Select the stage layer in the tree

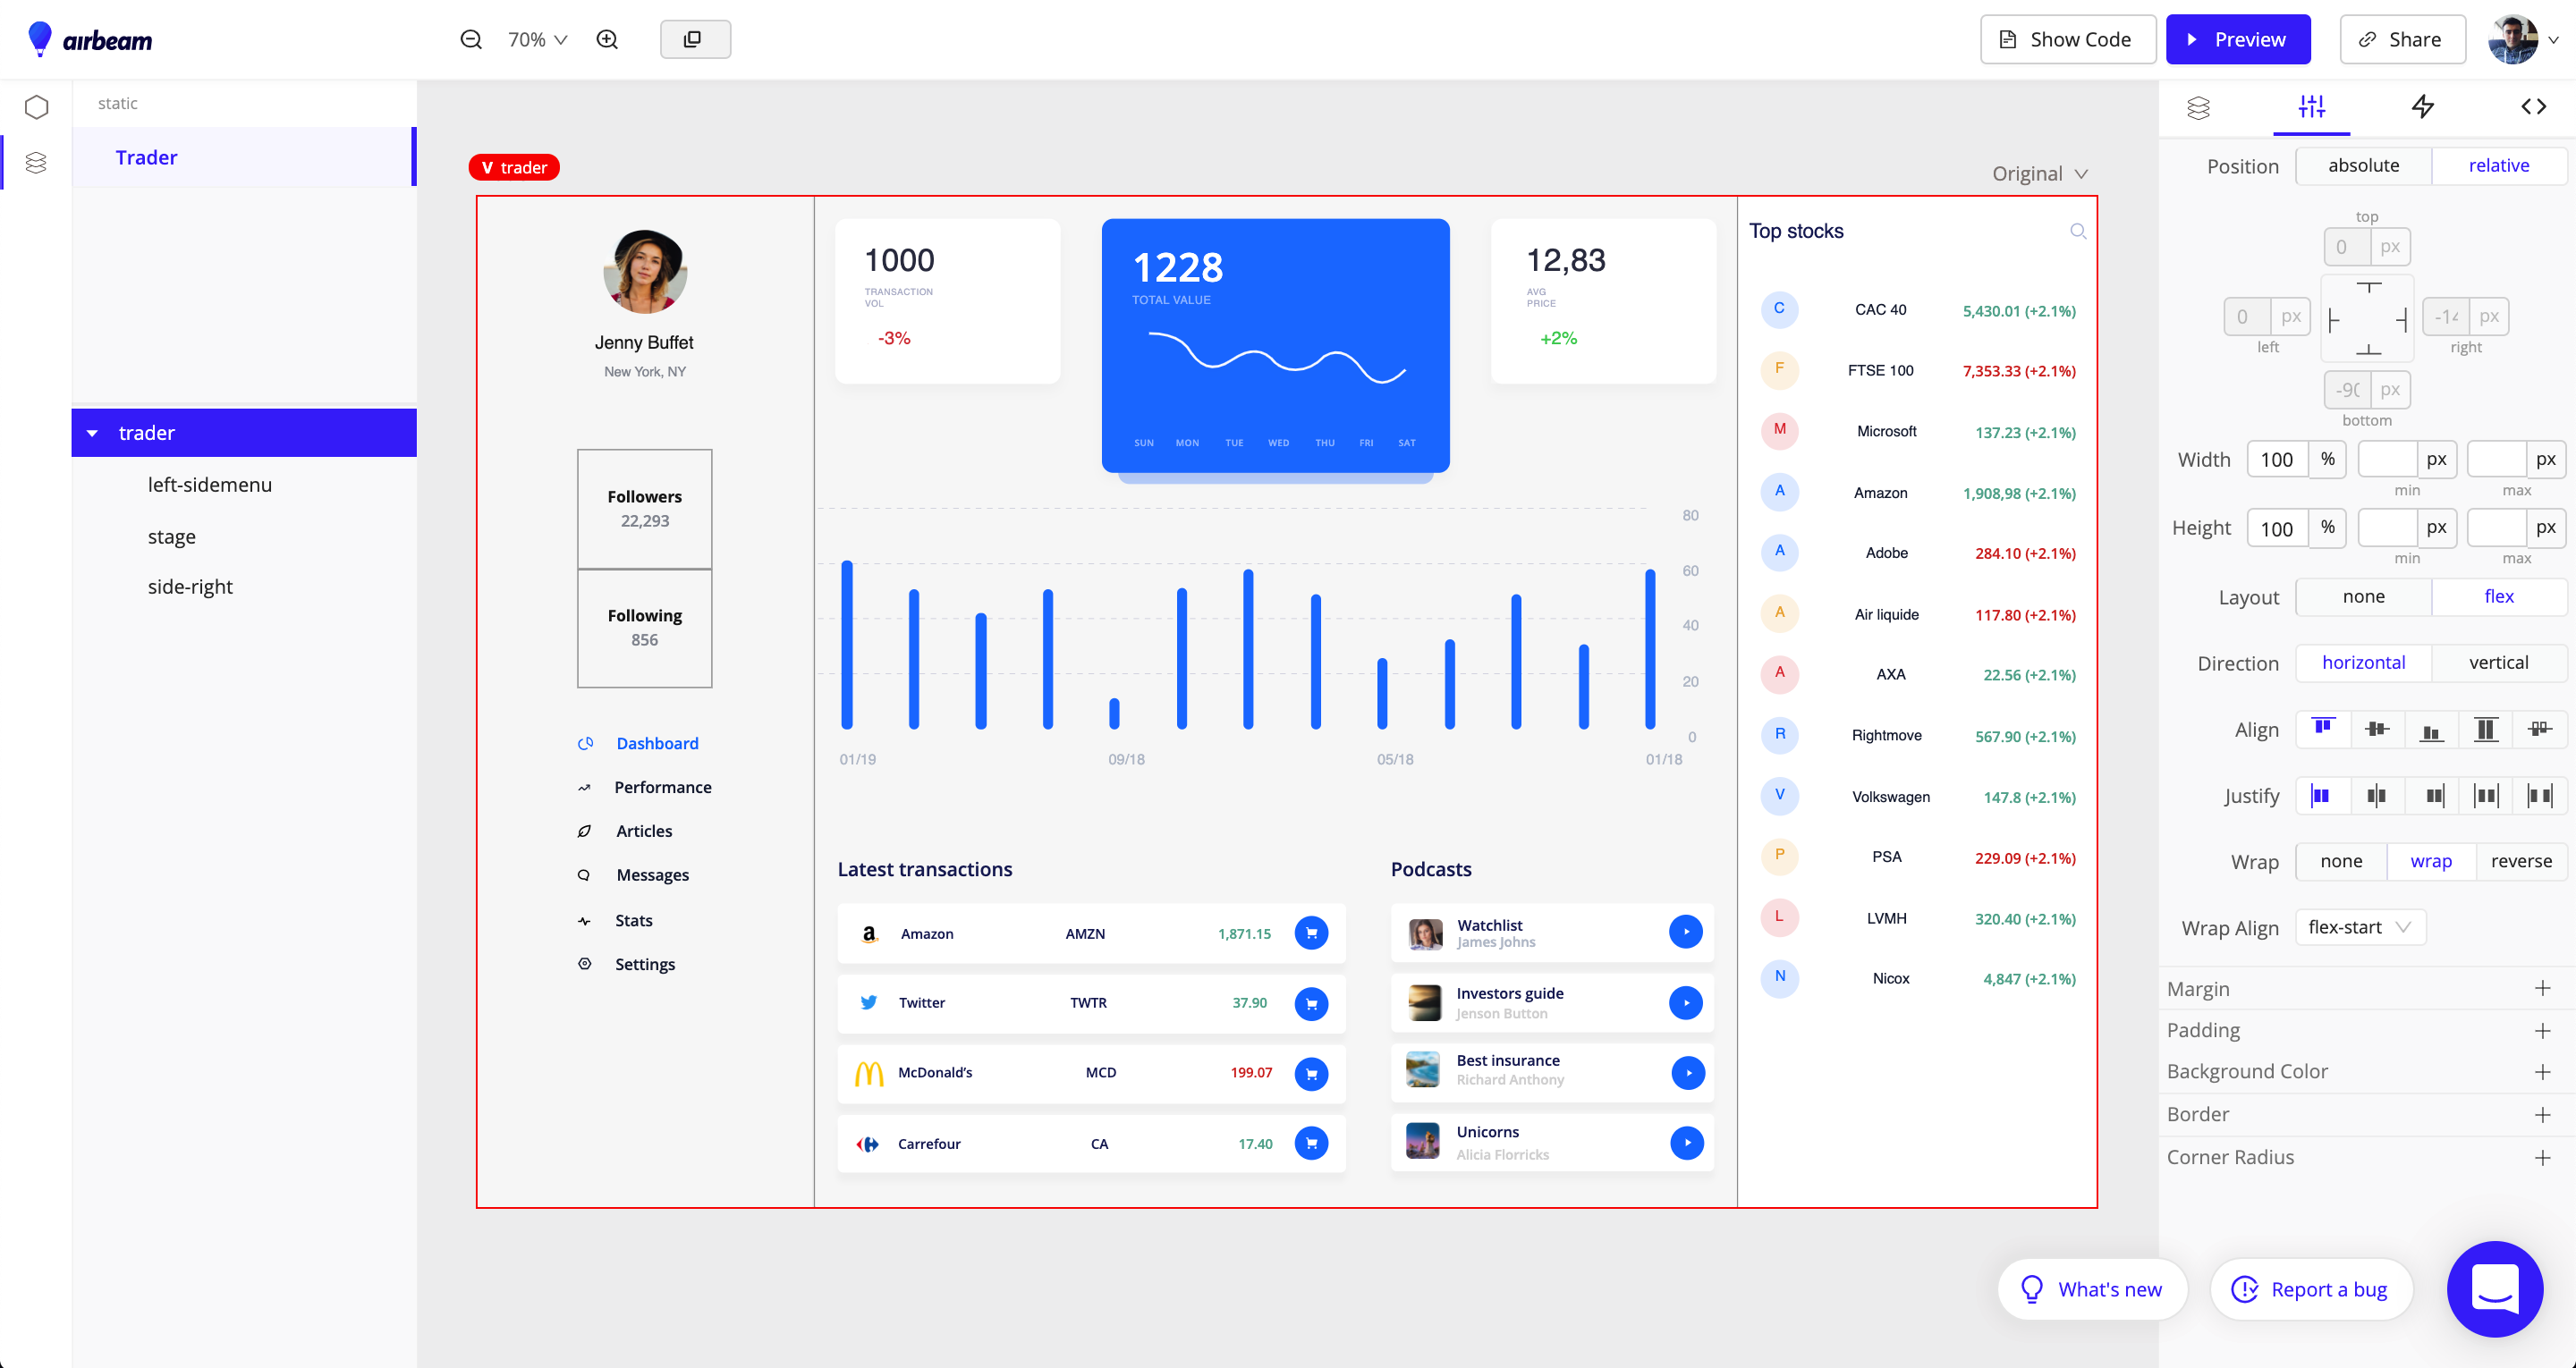tap(171, 536)
